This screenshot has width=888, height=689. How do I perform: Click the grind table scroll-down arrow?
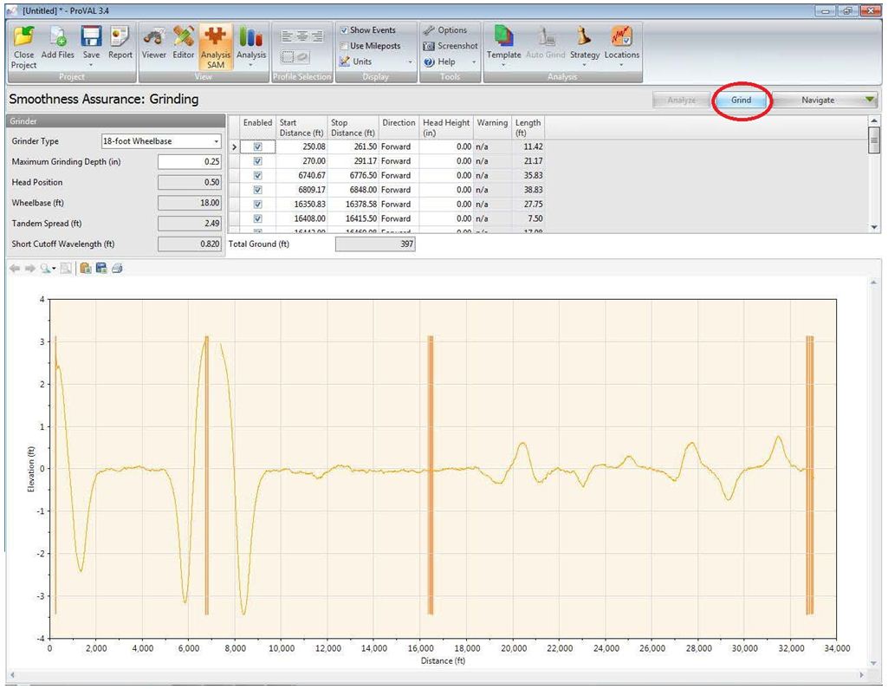pos(874,227)
